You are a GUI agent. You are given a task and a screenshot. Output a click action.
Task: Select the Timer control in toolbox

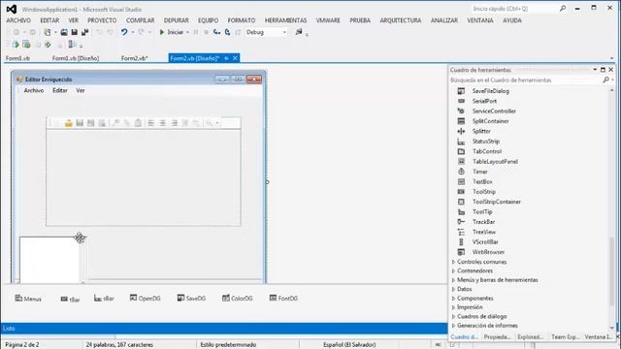[479, 172]
